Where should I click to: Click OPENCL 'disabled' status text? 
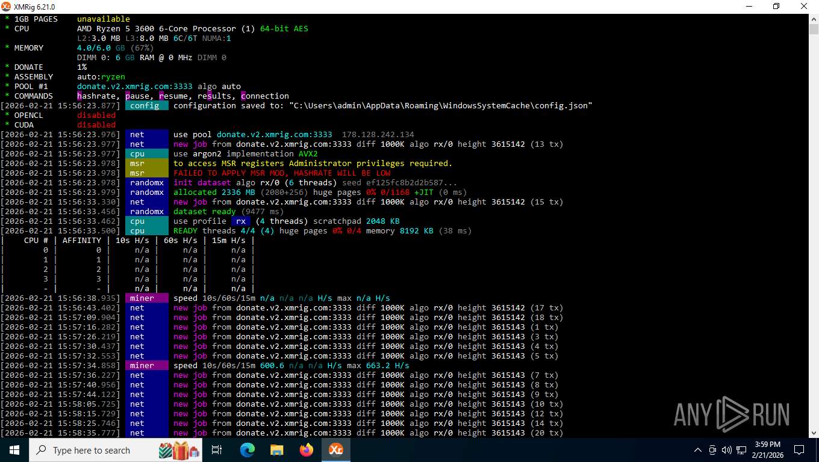96,115
